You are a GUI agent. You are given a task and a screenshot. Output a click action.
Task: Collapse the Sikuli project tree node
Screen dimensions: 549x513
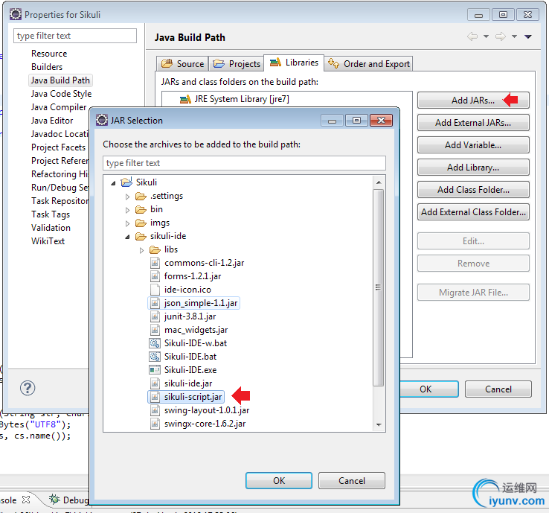point(113,183)
